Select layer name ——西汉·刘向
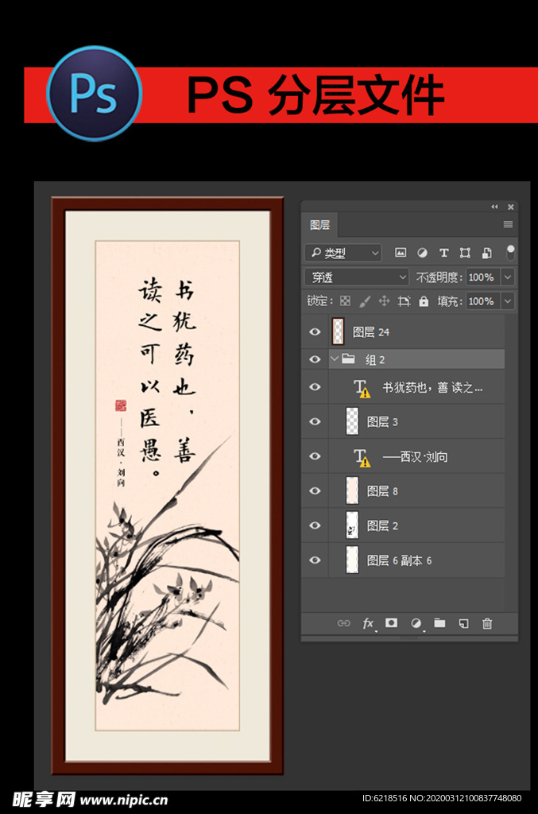Viewport: 538px width, 814px height. (x=415, y=457)
